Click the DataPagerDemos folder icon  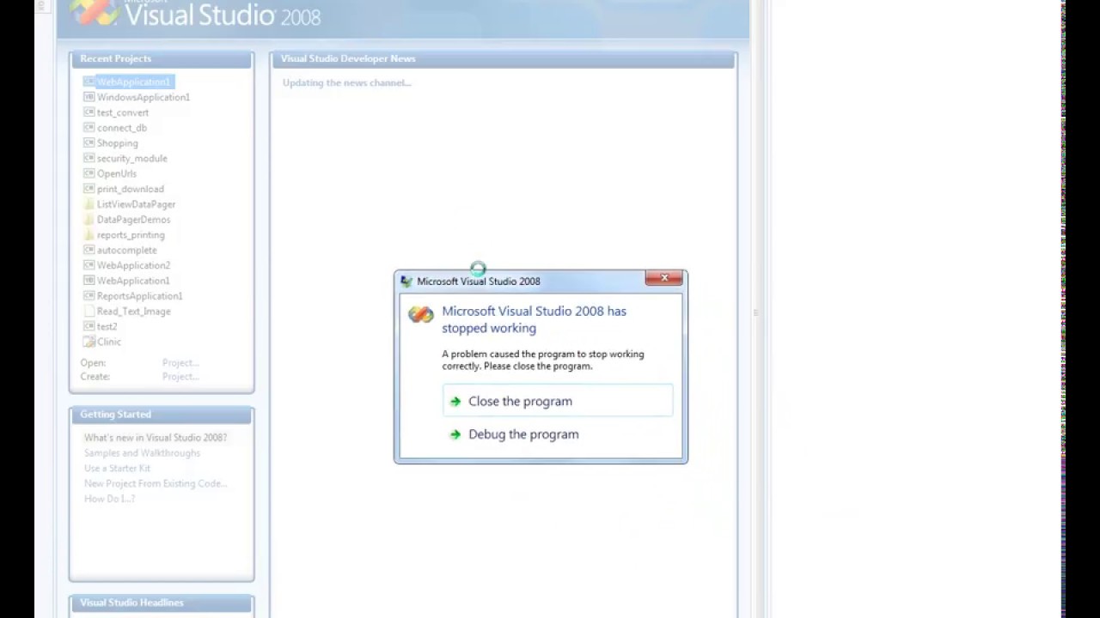(x=89, y=220)
